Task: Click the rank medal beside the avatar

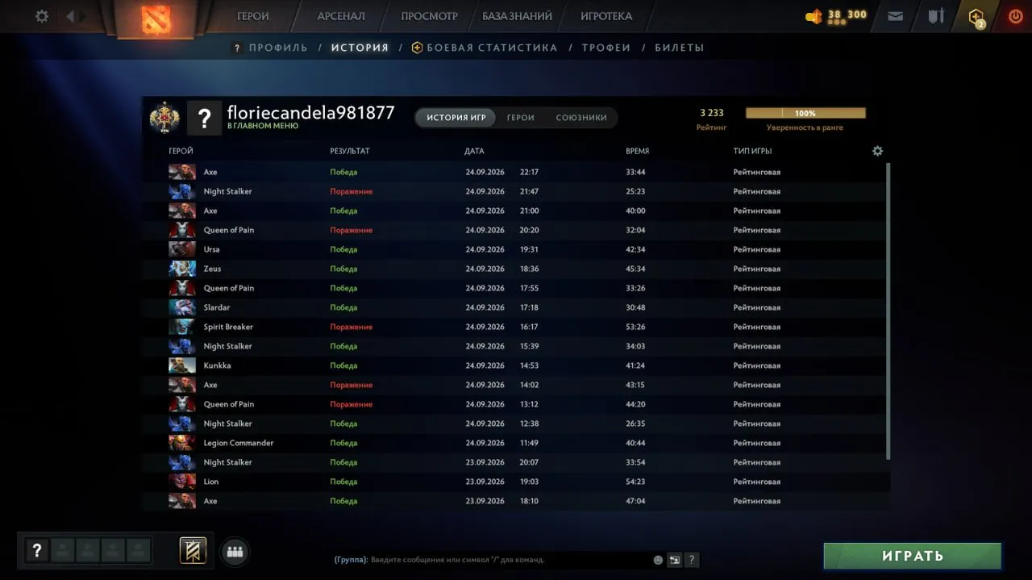Action: [x=164, y=118]
